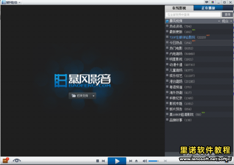Click the 打开文件 button

pos(80,96)
